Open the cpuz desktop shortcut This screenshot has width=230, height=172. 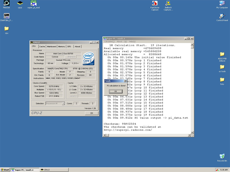[20, 3]
